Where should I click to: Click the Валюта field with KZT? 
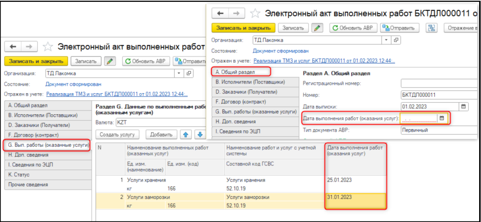[160, 122]
